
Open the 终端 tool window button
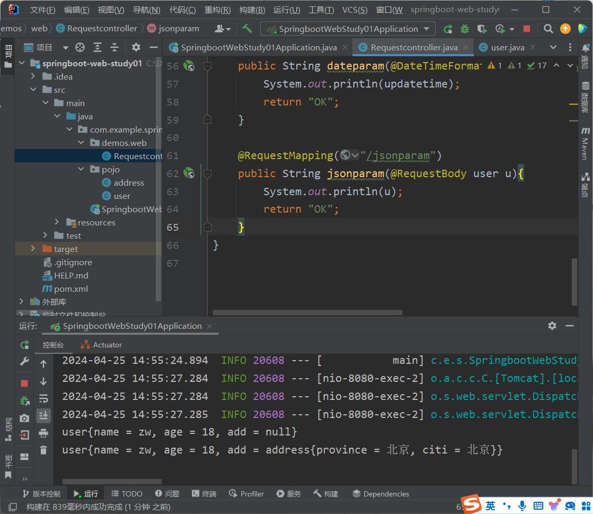click(204, 494)
